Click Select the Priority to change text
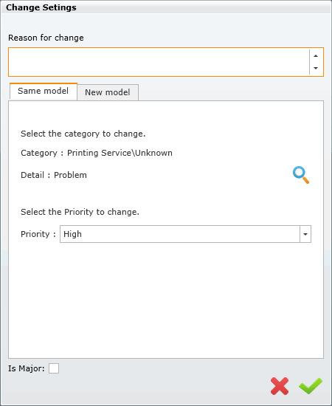The image size is (332, 406). point(80,212)
